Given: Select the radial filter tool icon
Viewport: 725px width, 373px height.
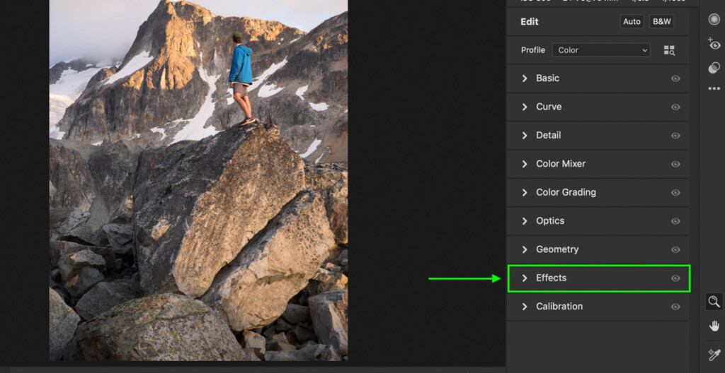Looking at the screenshot, I should pyautogui.click(x=714, y=19).
